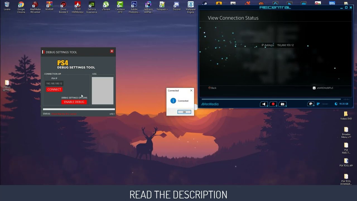The width and height of the screenshot is (357, 201).
Task: Select the AVerMedia RECentral desktop shortcut
Action: 35,7
